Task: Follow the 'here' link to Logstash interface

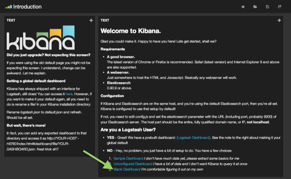Action: click(x=68, y=93)
